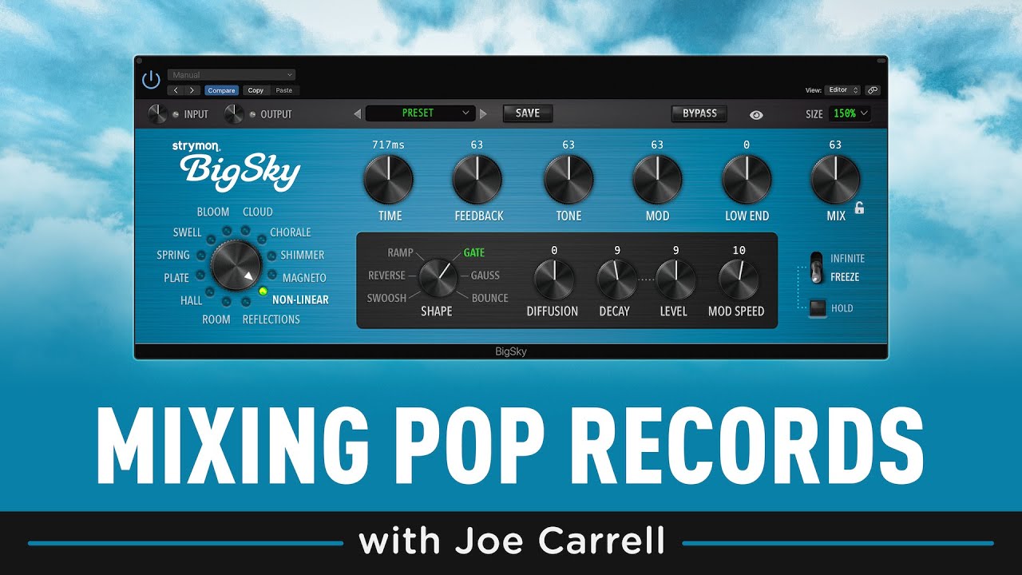Select the SWELL reverb type
1022x575 pixels.
click(x=187, y=232)
